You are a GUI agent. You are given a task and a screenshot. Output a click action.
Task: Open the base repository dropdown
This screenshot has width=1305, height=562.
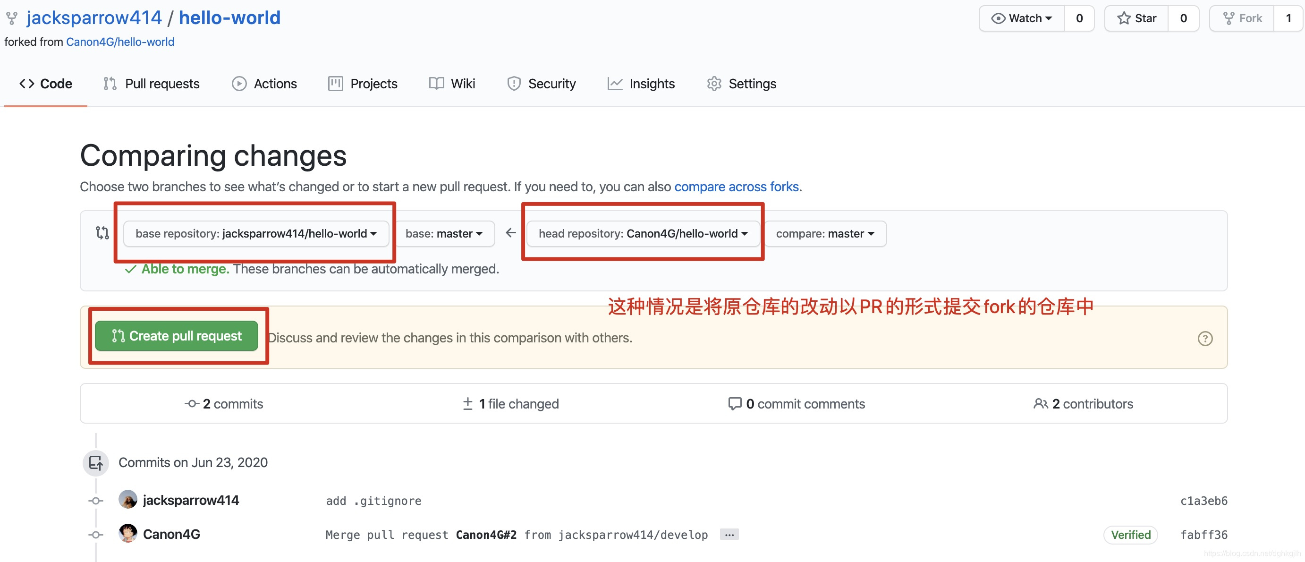(256, 234)
